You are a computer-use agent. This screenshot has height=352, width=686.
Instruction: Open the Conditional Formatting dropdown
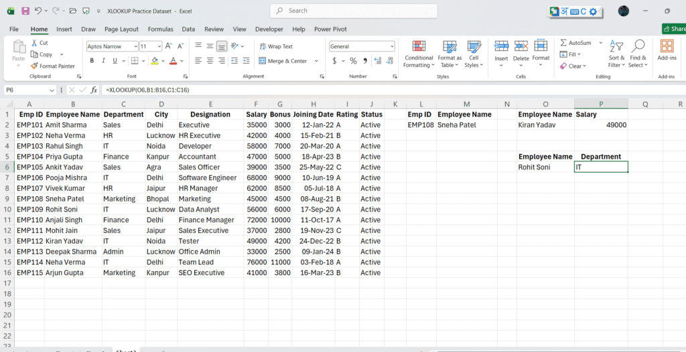(x=419, y=54)
